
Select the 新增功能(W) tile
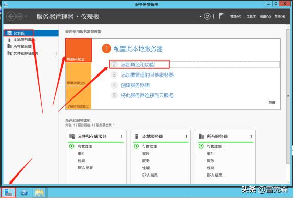(79, 74)
